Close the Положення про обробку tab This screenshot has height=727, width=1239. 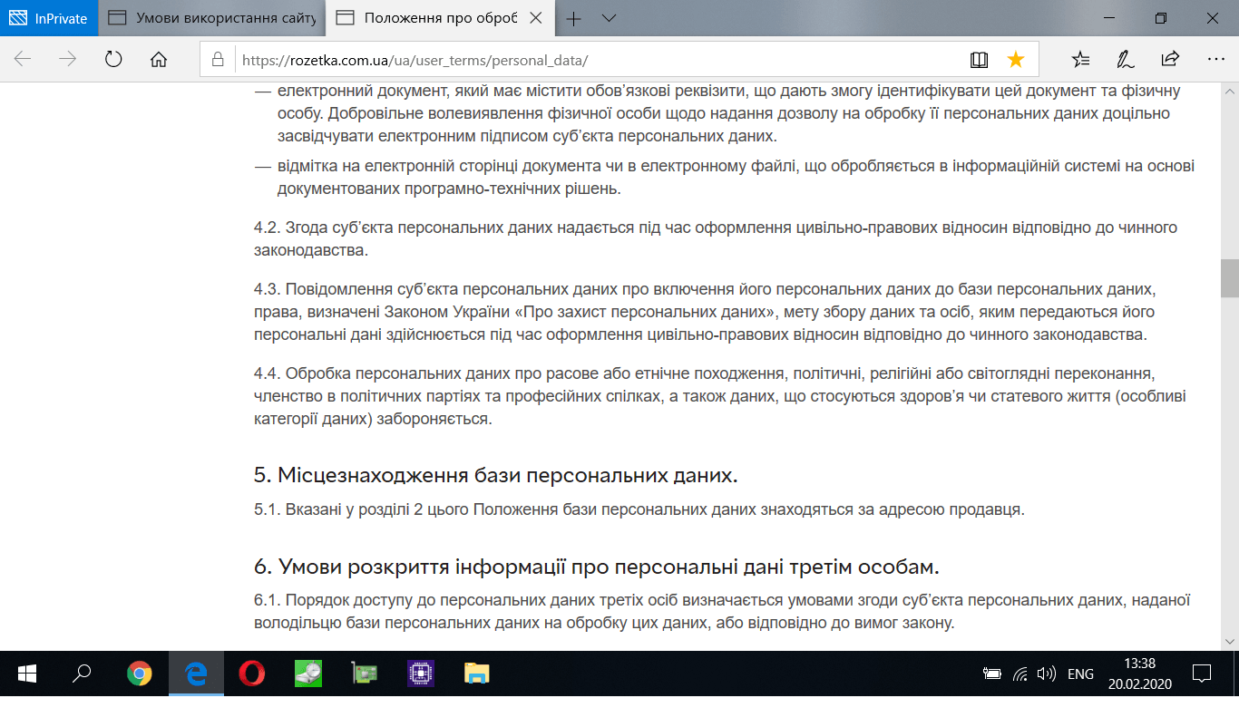pyautogui.click(x=535, y=18)
